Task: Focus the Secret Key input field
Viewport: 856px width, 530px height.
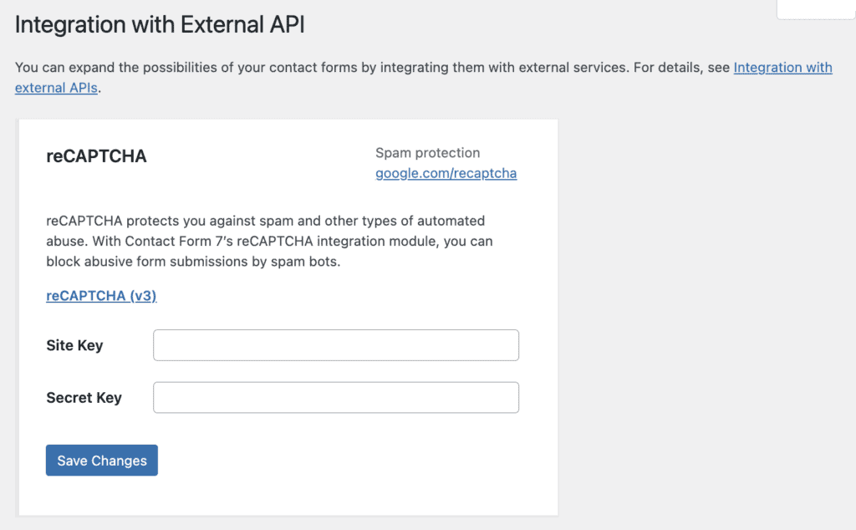Action: 336,397
